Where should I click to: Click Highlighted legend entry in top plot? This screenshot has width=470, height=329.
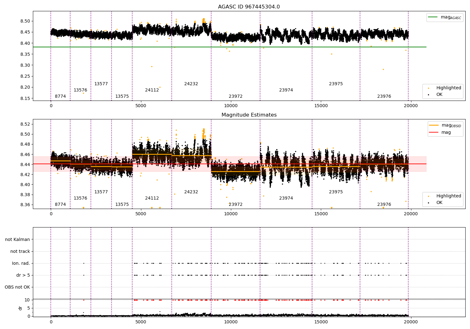(x=444, y=88)
